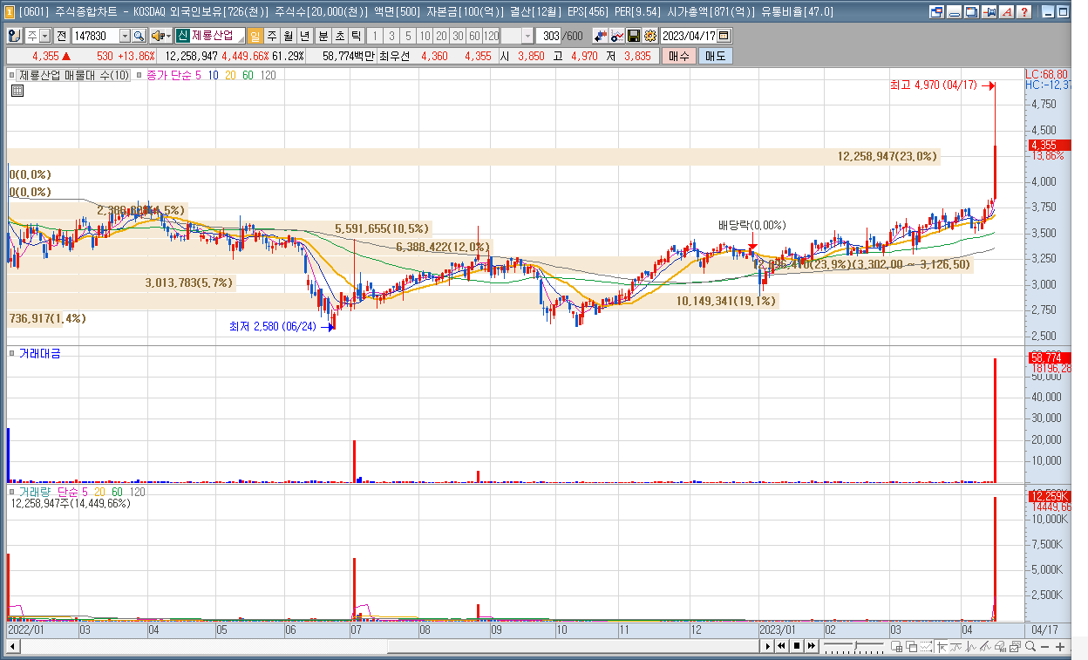Select the 1 interval button
Image resolution: width=1088 pixels, height=660 pixels.
[x=375, y=36]
